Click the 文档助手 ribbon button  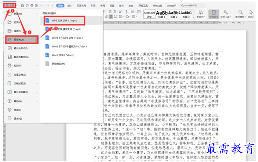tap(214, 14)
